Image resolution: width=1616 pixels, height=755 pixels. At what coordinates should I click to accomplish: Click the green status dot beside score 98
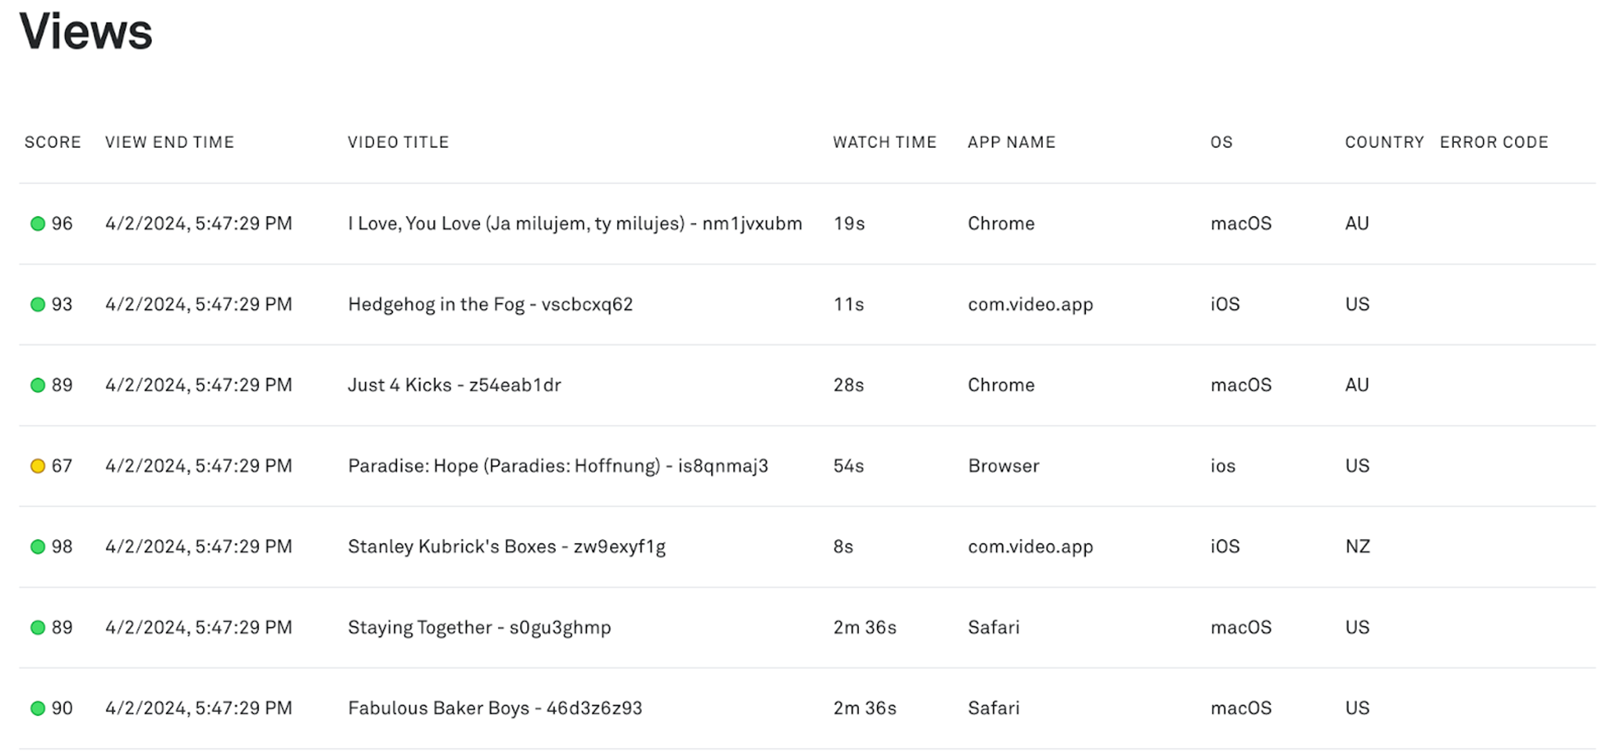click(37, 547)
